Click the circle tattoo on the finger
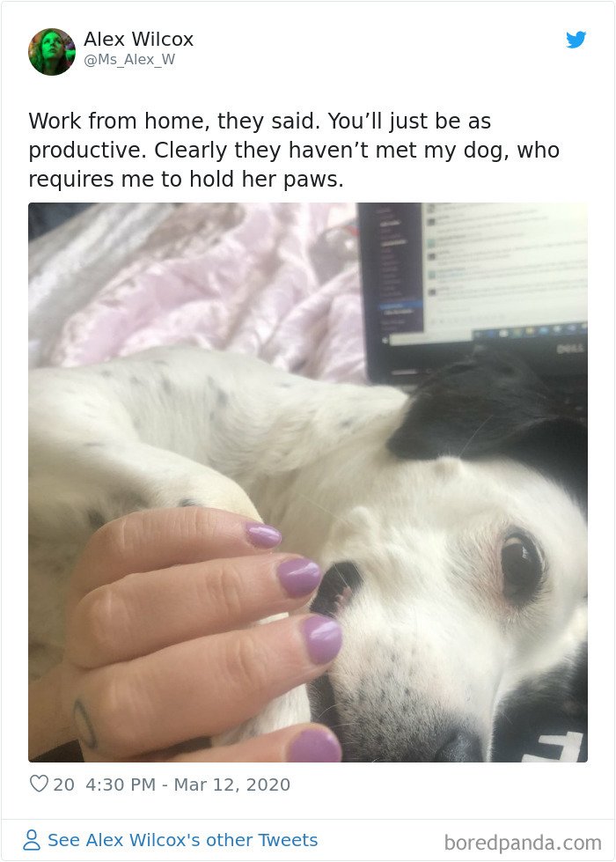Image resolution: width=616 pixels, height=862 pixels. click(85, 724)
